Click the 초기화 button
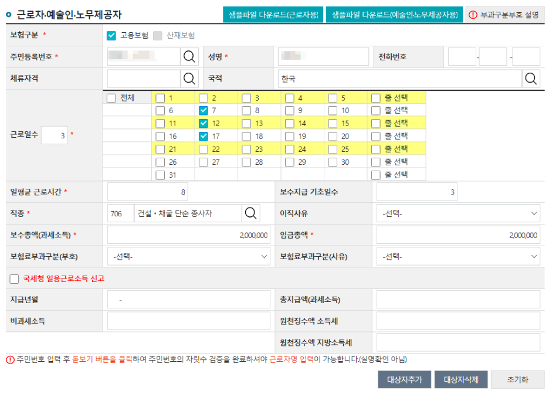This screenshot has width=549, height=394. point(517,380)
